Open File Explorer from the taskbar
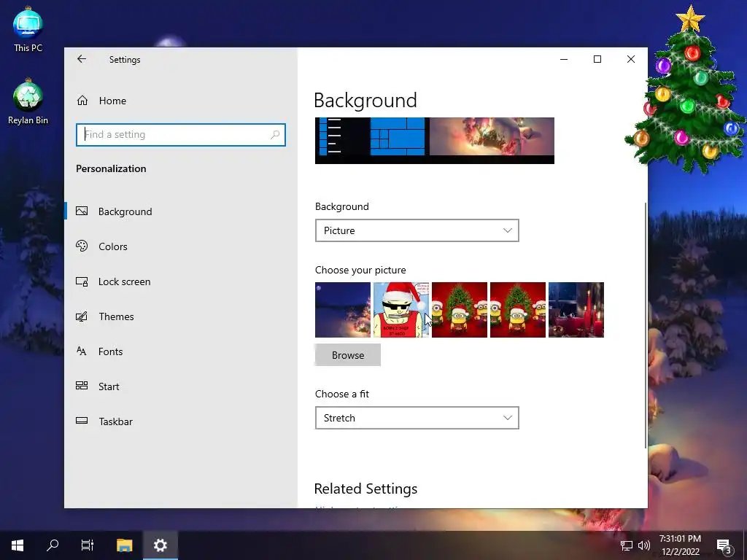 [x=124, y=545]
